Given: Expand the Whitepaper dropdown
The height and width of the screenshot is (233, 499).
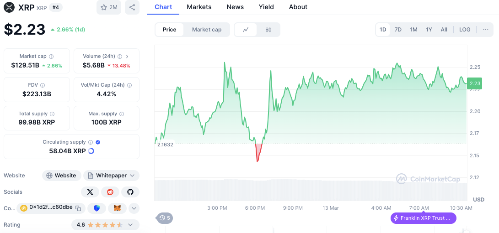Looking at the screenshot, I should (x=111, y=176).
